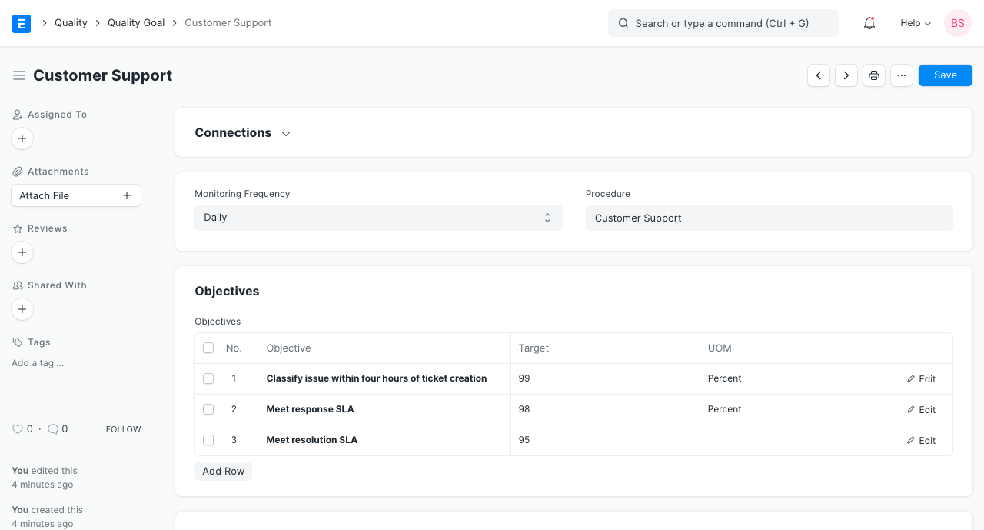Tick the checkbox for Meet response SLA
This screenshot has width=984, height=530.
pos(208,409)
